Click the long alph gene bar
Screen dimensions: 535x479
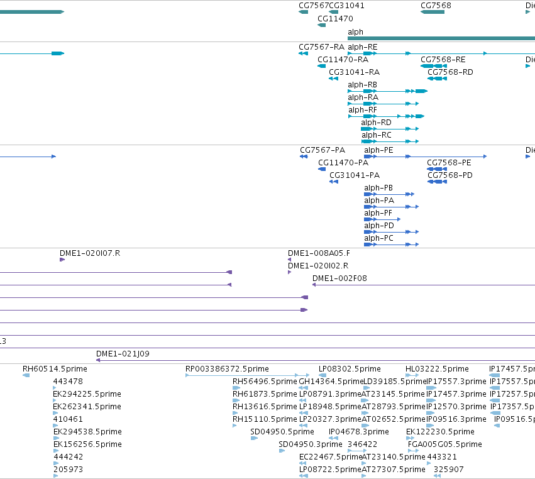coord(441,38)
